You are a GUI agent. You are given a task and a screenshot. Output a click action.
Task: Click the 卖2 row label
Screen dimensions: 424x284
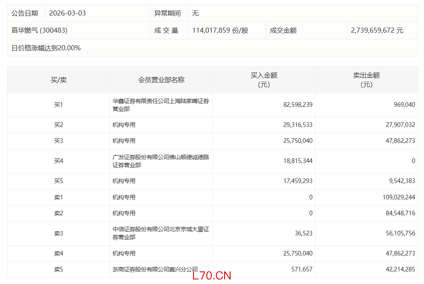pyautogui.click(x=58, y=213)
